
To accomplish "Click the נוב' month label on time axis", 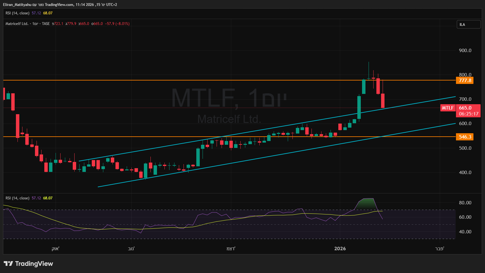I will 131,249.
